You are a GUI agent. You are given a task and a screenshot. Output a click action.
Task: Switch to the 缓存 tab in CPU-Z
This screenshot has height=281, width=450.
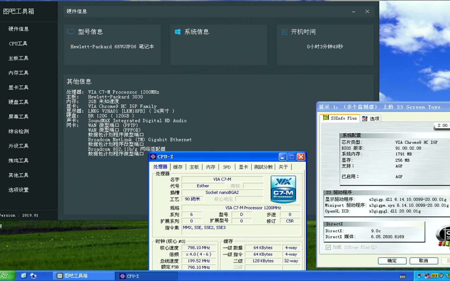(x=178, y=167)
